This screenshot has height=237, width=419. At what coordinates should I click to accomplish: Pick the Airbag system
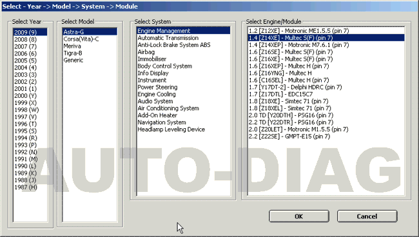click(x=183, y=52)
